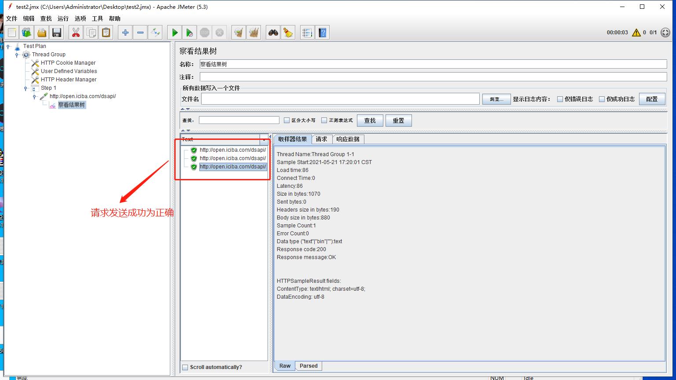Image resolution: width=676 pixels, height=380 pixels.
Task: Click the 00:00:03 elapsed time display
Action: (x=617, y=33)
